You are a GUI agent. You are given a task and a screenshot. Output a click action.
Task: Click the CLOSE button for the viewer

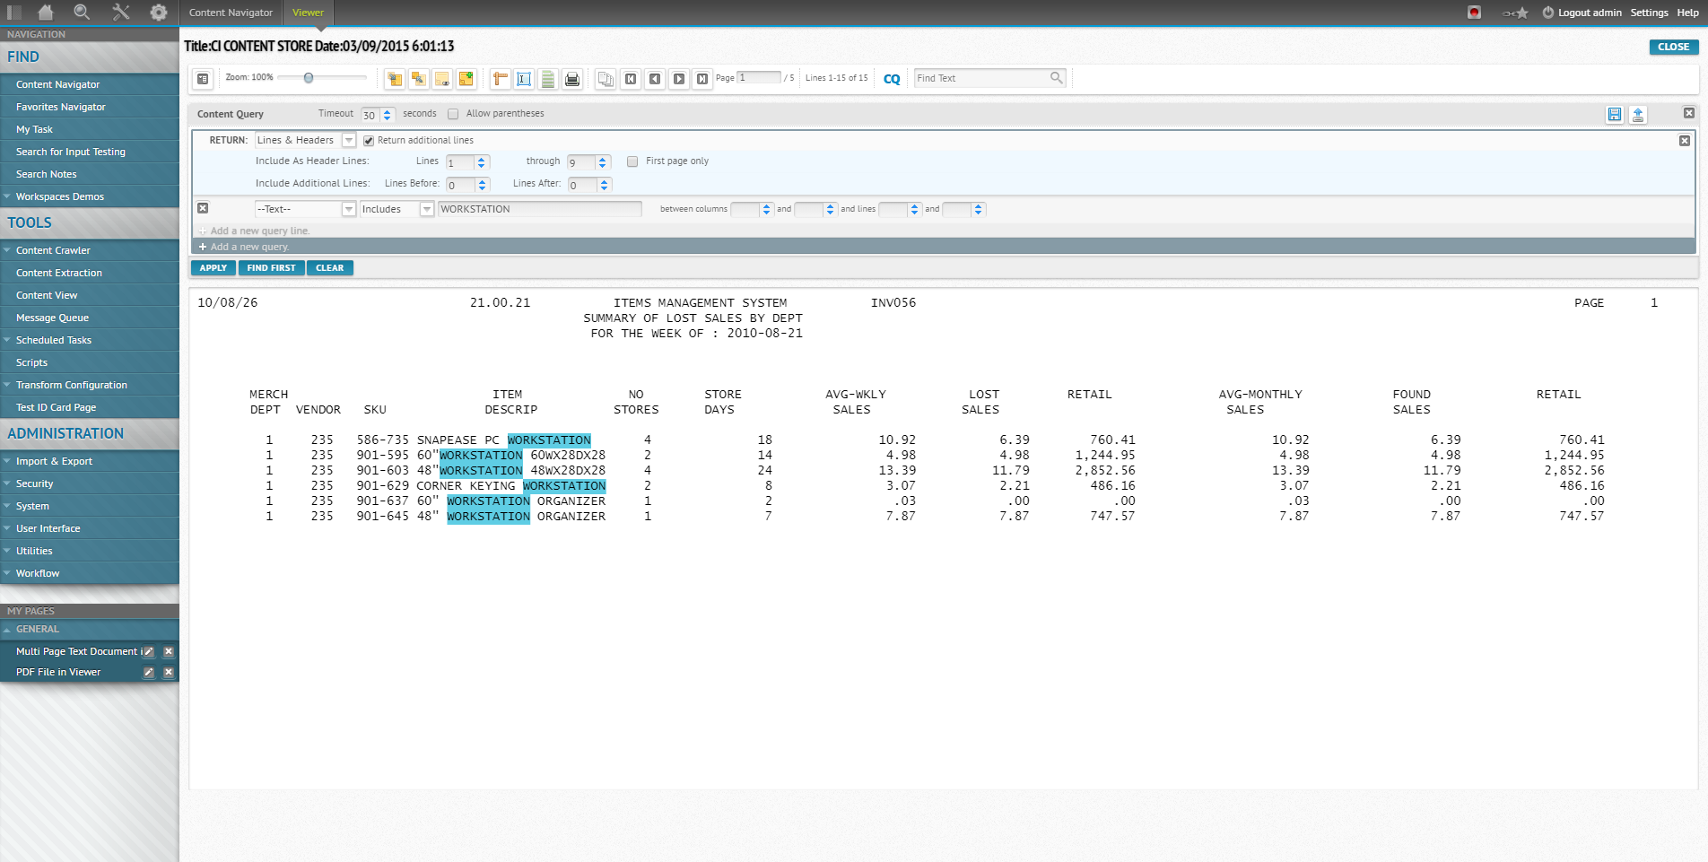[x=1673, y=47]
